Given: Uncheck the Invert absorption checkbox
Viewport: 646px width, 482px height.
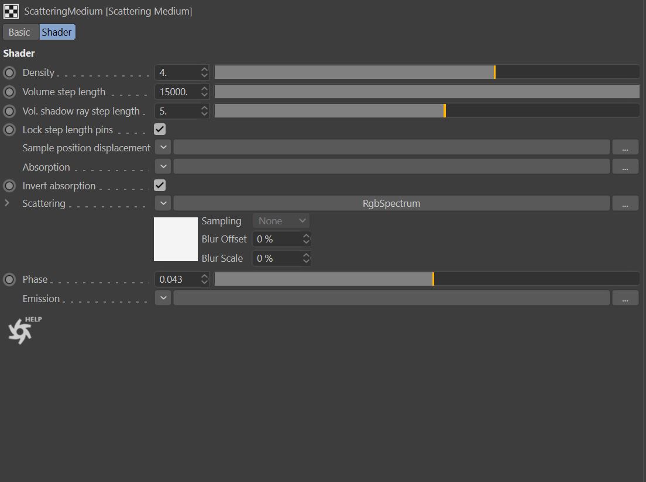Looking at the screenshot, I should tap(160, 185).
